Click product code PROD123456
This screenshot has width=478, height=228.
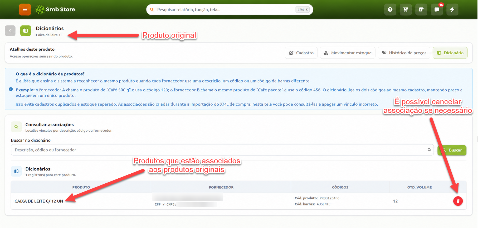(x=329, y=198)
